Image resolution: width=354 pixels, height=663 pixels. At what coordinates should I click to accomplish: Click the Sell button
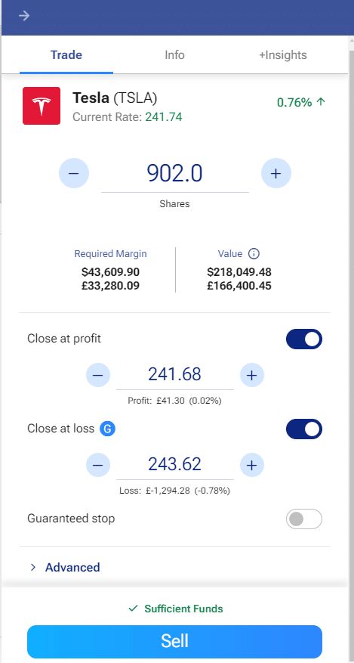coord(174,640)
